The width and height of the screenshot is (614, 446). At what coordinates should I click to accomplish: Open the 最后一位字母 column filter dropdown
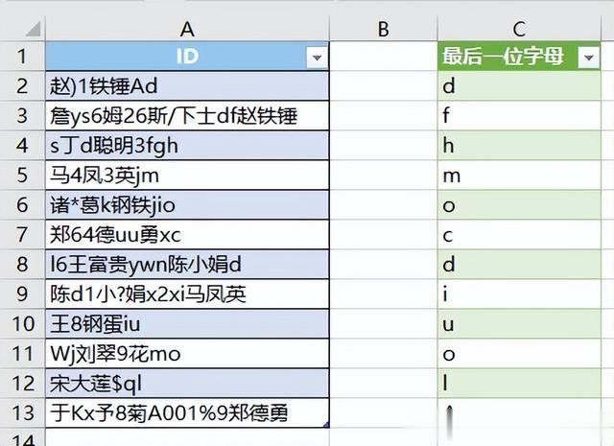tap(588, 59)
